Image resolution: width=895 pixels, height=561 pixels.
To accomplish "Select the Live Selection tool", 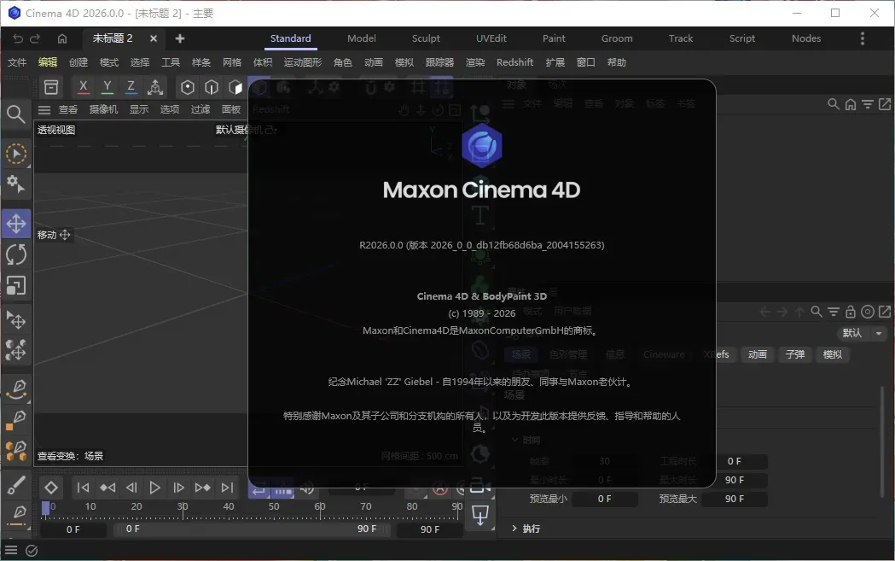I will pyautogui.click(x=16, y=154).
